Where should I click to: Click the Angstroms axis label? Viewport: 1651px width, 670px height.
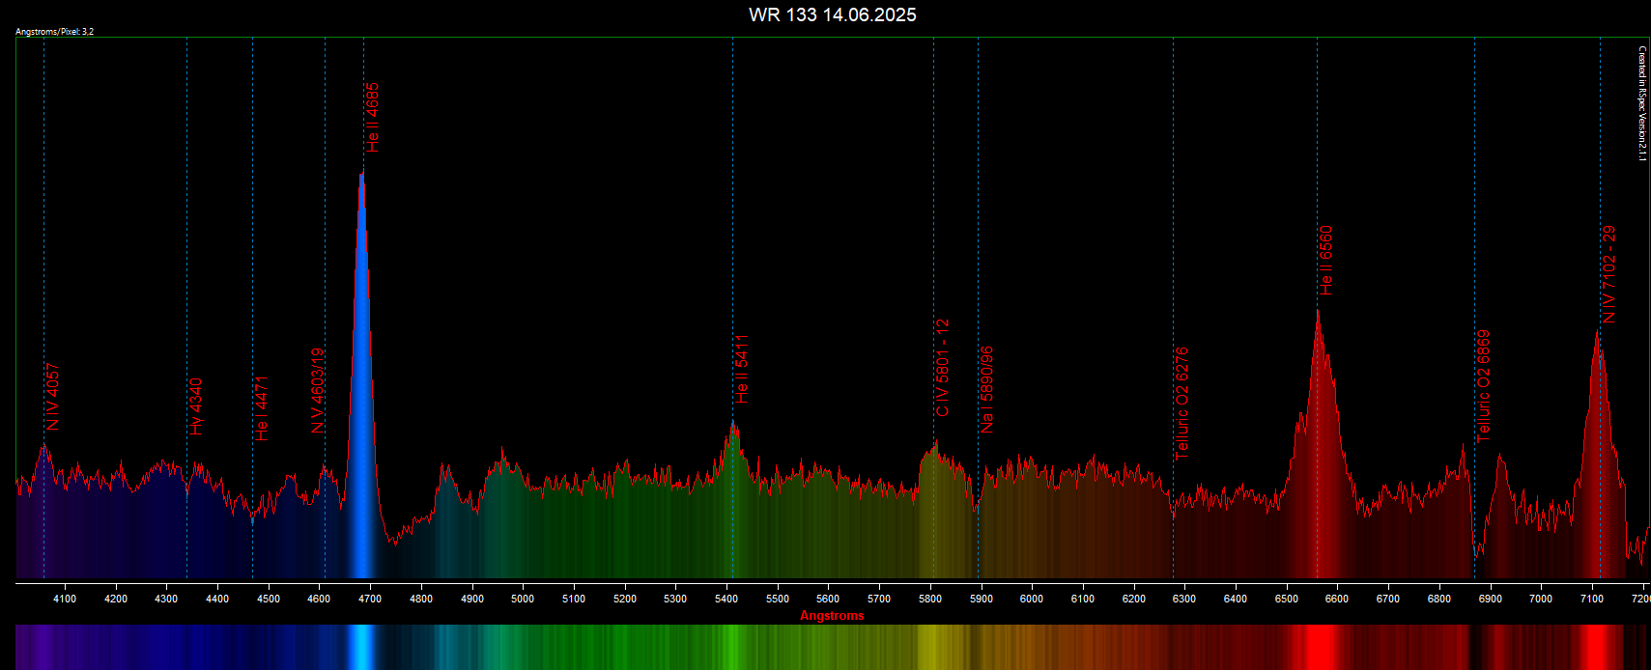coord(832,616)
